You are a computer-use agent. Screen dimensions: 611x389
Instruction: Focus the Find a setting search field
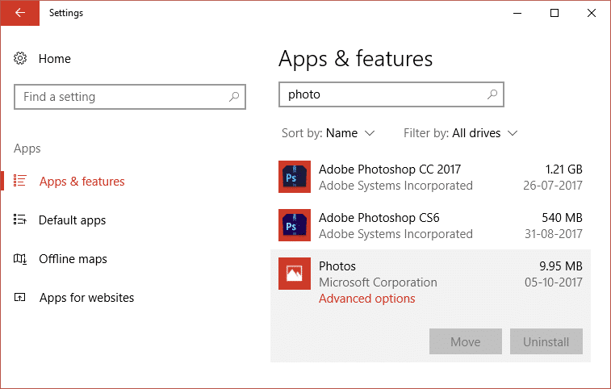click(130, 97)
